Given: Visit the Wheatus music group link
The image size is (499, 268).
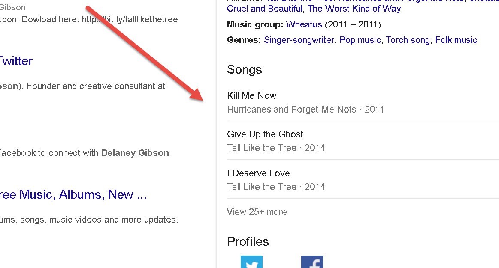Looking at the screenshot, I should point(304,24).
